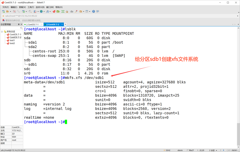Click scrollbar up arrow in terminal
This screenshot has height=152, width=240.
click(238, 28)
